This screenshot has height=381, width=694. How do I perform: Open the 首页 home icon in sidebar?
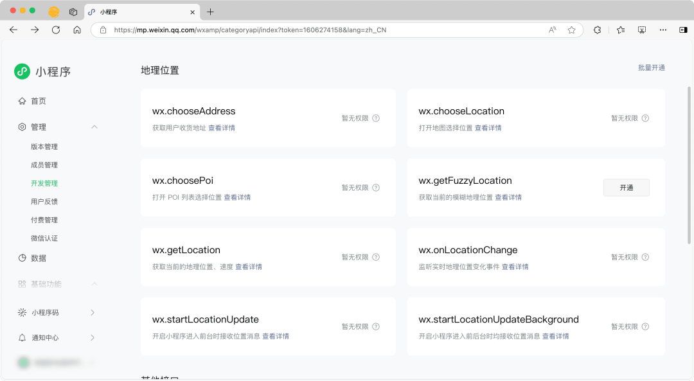coord(22,101)
